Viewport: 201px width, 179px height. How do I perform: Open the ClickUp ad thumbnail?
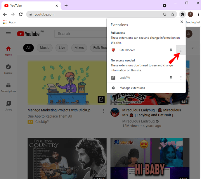[67, 83]
